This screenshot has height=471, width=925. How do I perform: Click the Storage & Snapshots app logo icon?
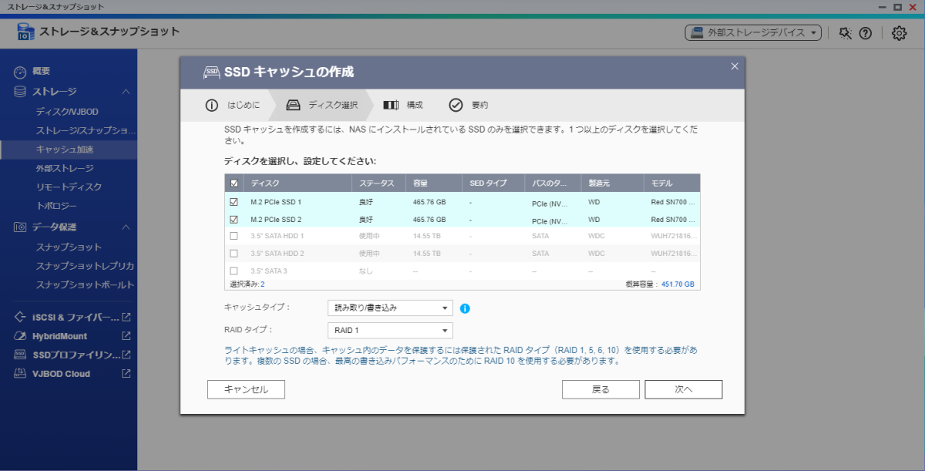click(25, 32)
